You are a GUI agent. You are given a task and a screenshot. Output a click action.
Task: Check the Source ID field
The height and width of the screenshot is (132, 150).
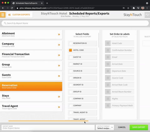(71, 71)
